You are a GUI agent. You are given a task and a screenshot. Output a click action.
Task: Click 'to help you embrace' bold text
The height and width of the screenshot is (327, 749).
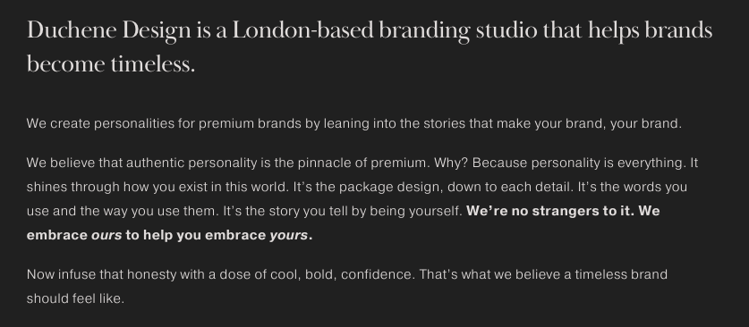pos(196,235)
